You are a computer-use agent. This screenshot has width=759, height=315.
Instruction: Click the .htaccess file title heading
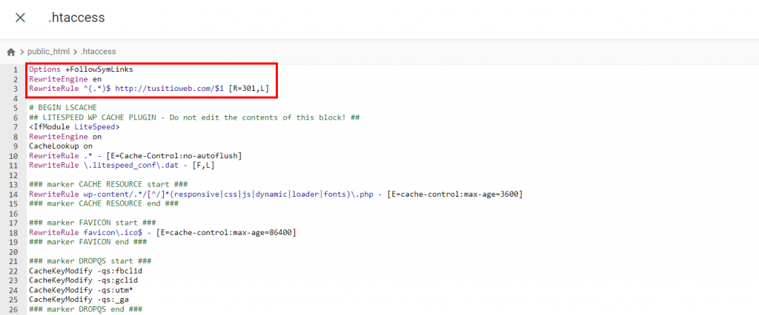tap(76, 18)
